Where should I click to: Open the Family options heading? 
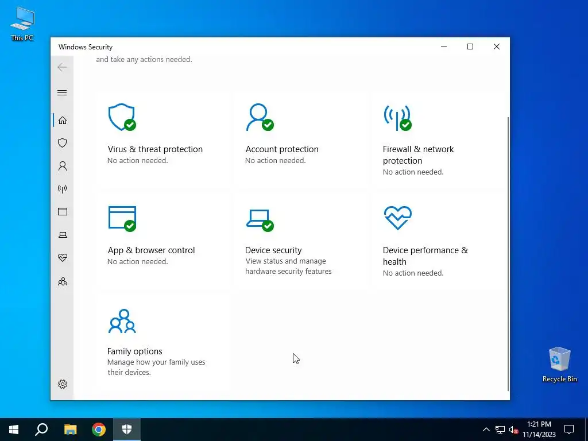click(134, 351)
